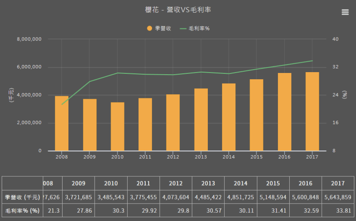This screenshot has width=356, height=221.
Task: Click gross margin cell 31.41
Action: (x=273, y=211)
